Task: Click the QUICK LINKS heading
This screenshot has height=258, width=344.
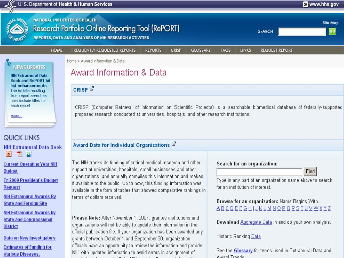Action: [21, 138]
